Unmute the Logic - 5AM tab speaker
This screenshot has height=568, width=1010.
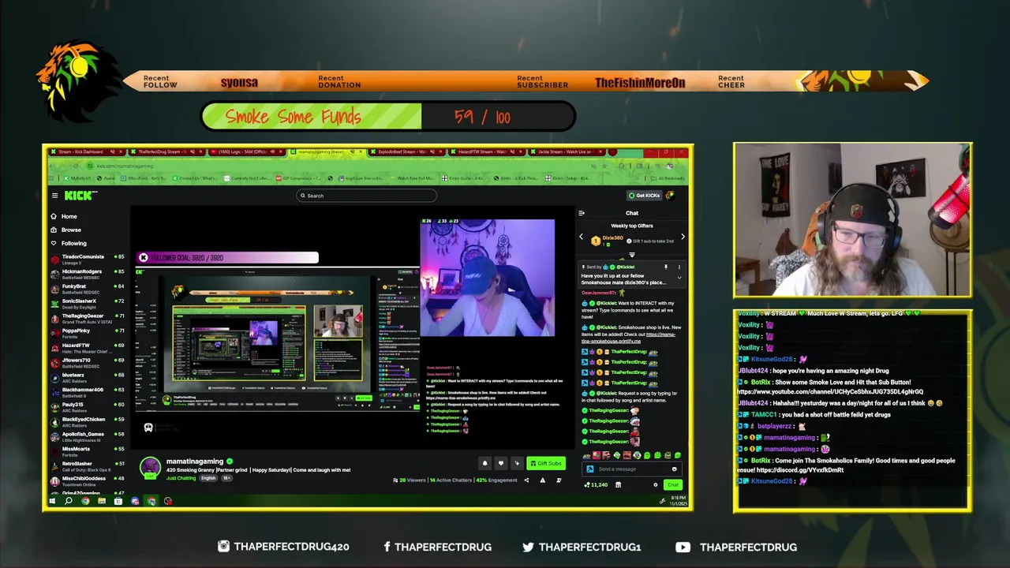(x=272, y=151)
